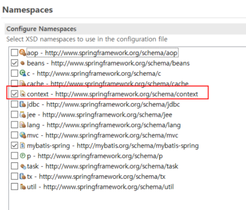Image resolution: width=246 pixels, height=210 pixels.
Task: Check the task namespace checkbox
Action: pyautogui.click(x=14, y=166)
